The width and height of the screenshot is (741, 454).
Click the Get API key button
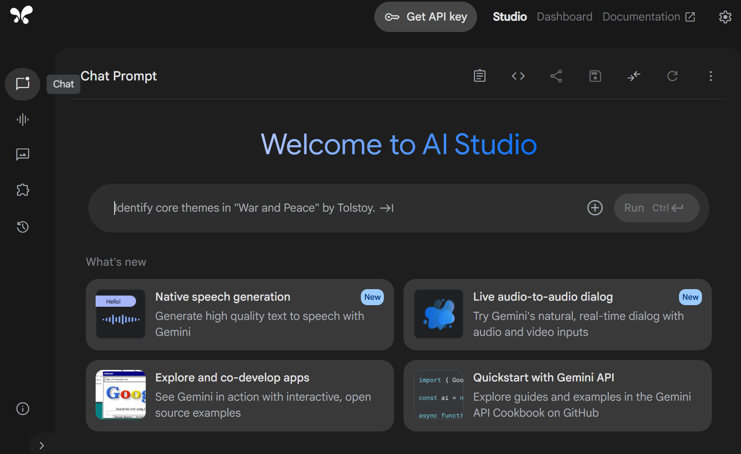(425, 17)
